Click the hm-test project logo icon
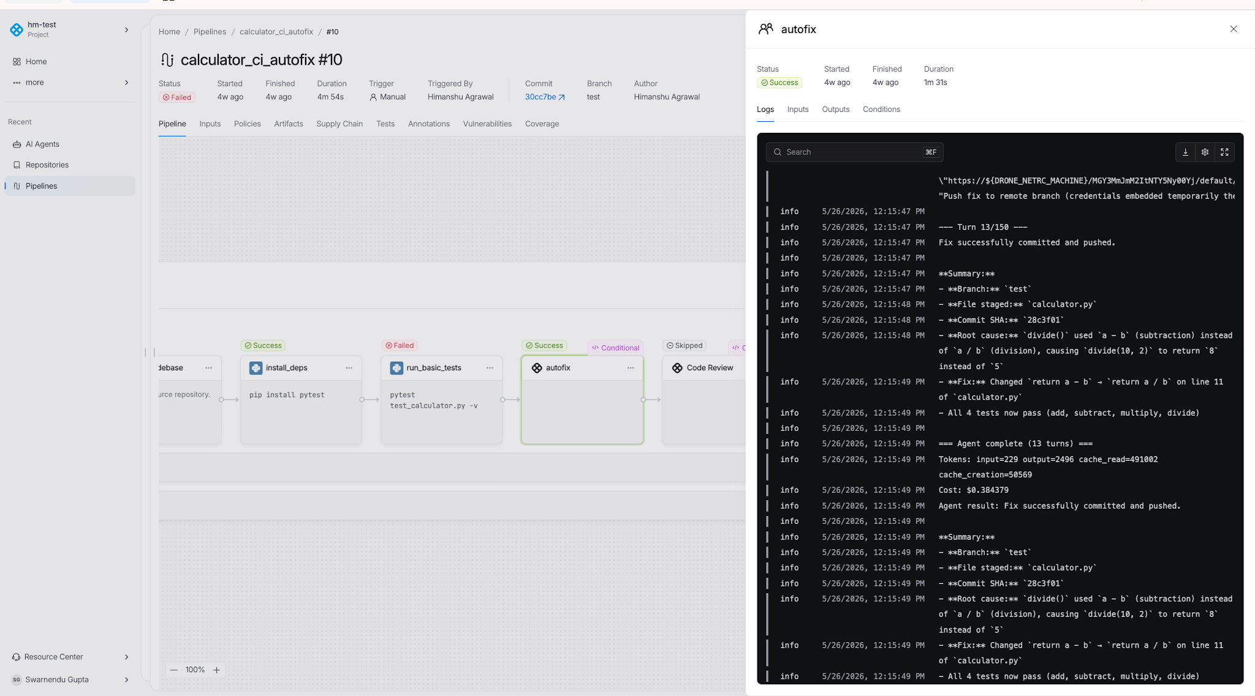This screenshot has width=1255, height=696. tap(17, 29)
